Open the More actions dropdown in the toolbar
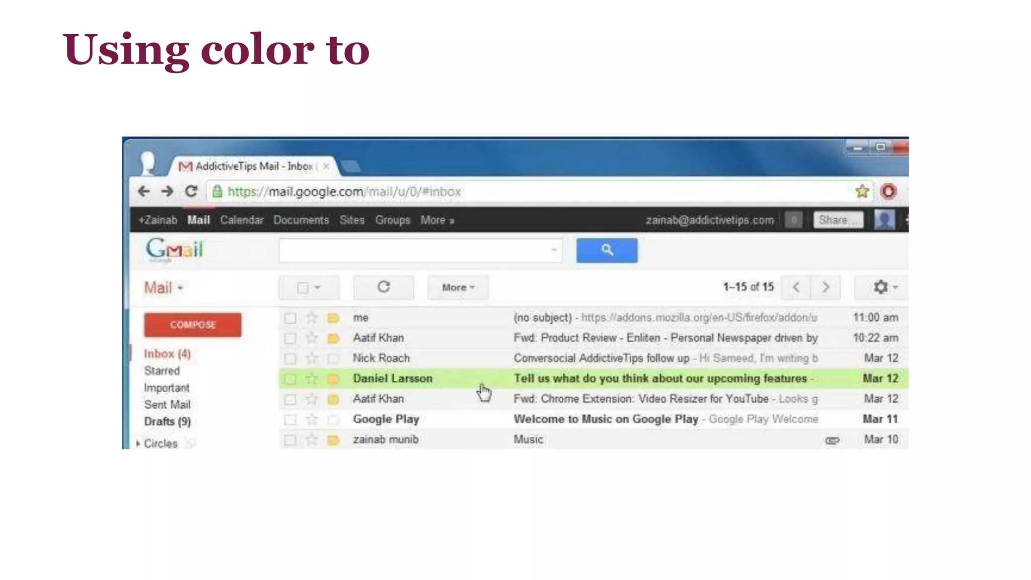The height and width of the screenshot is (580, 1031). pos(458,287)
